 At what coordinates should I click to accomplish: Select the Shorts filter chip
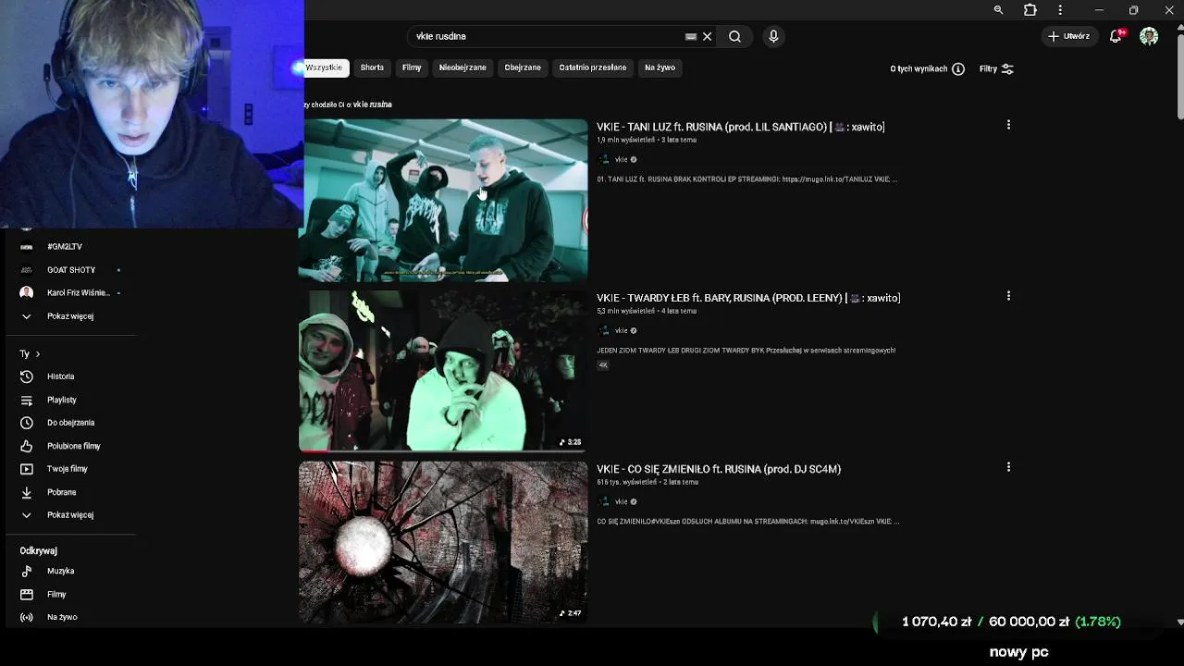pos(372,68)
